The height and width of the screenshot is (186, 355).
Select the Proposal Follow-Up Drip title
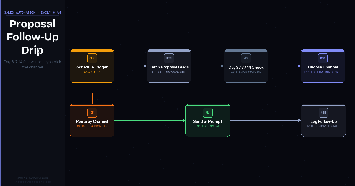(x=32, y=37)
